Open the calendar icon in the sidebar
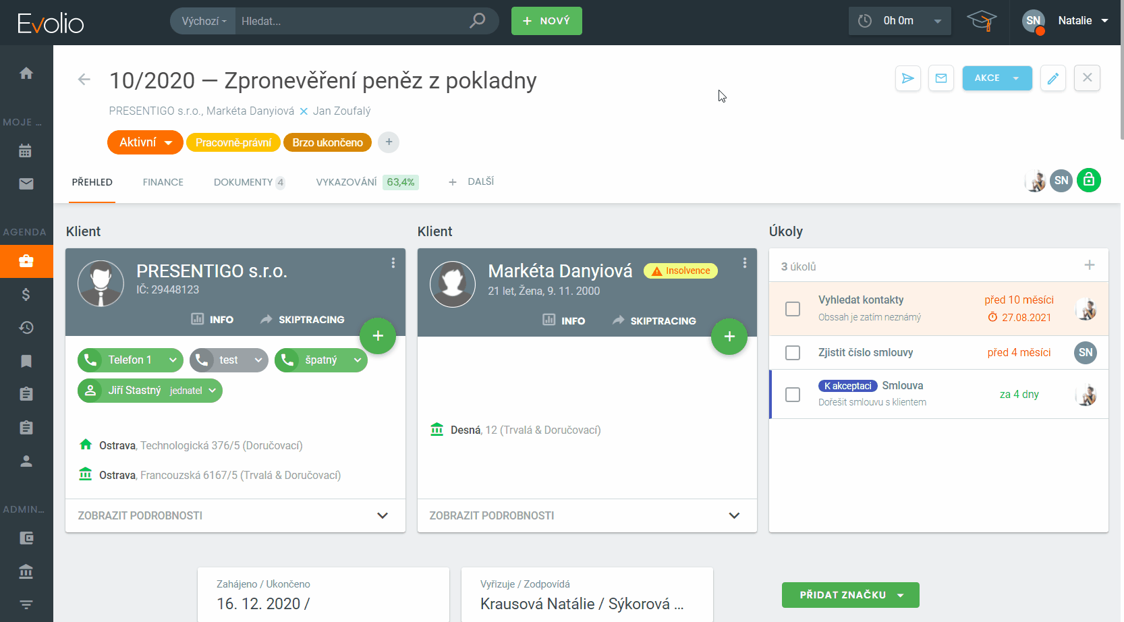 point(26,151)
